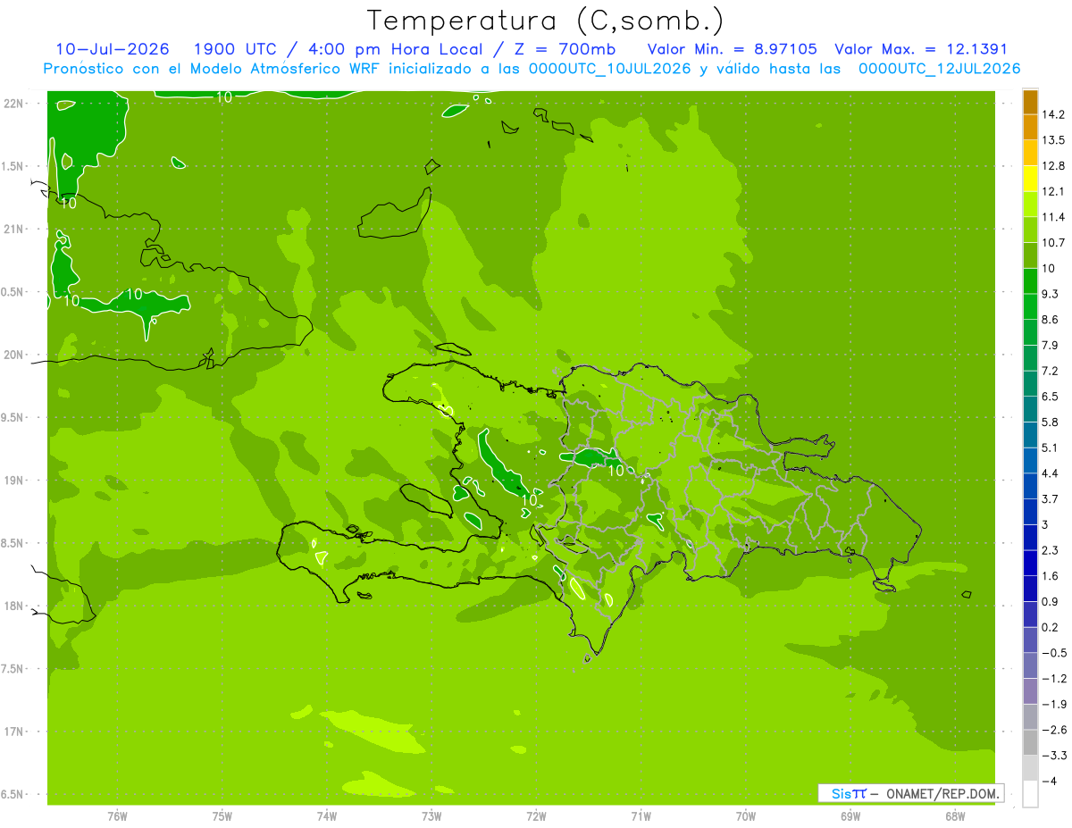
Task: Click the 12.8 colorbar label
Action: [x=1053, y=166]
